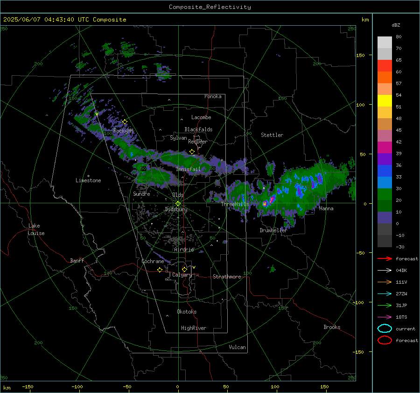Screen dimensions: 420x393
Task: Click the cyan current ellipse legend symbol
Action: pos(385,329)
